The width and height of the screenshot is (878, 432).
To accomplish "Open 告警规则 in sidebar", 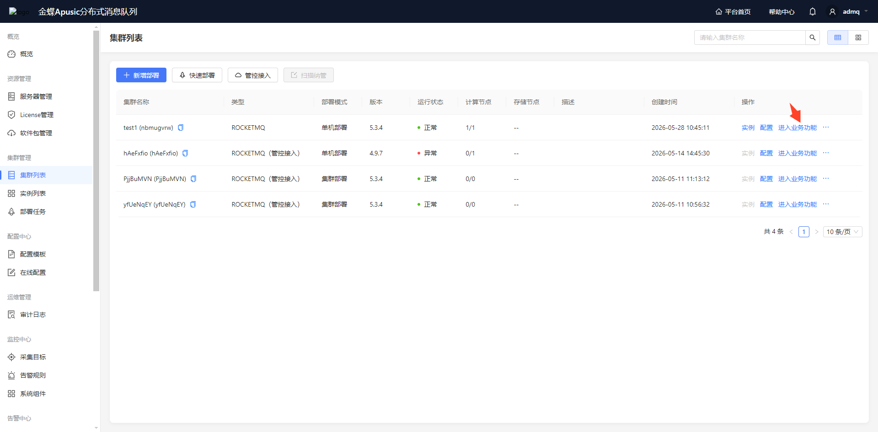I will click(33, 375).
